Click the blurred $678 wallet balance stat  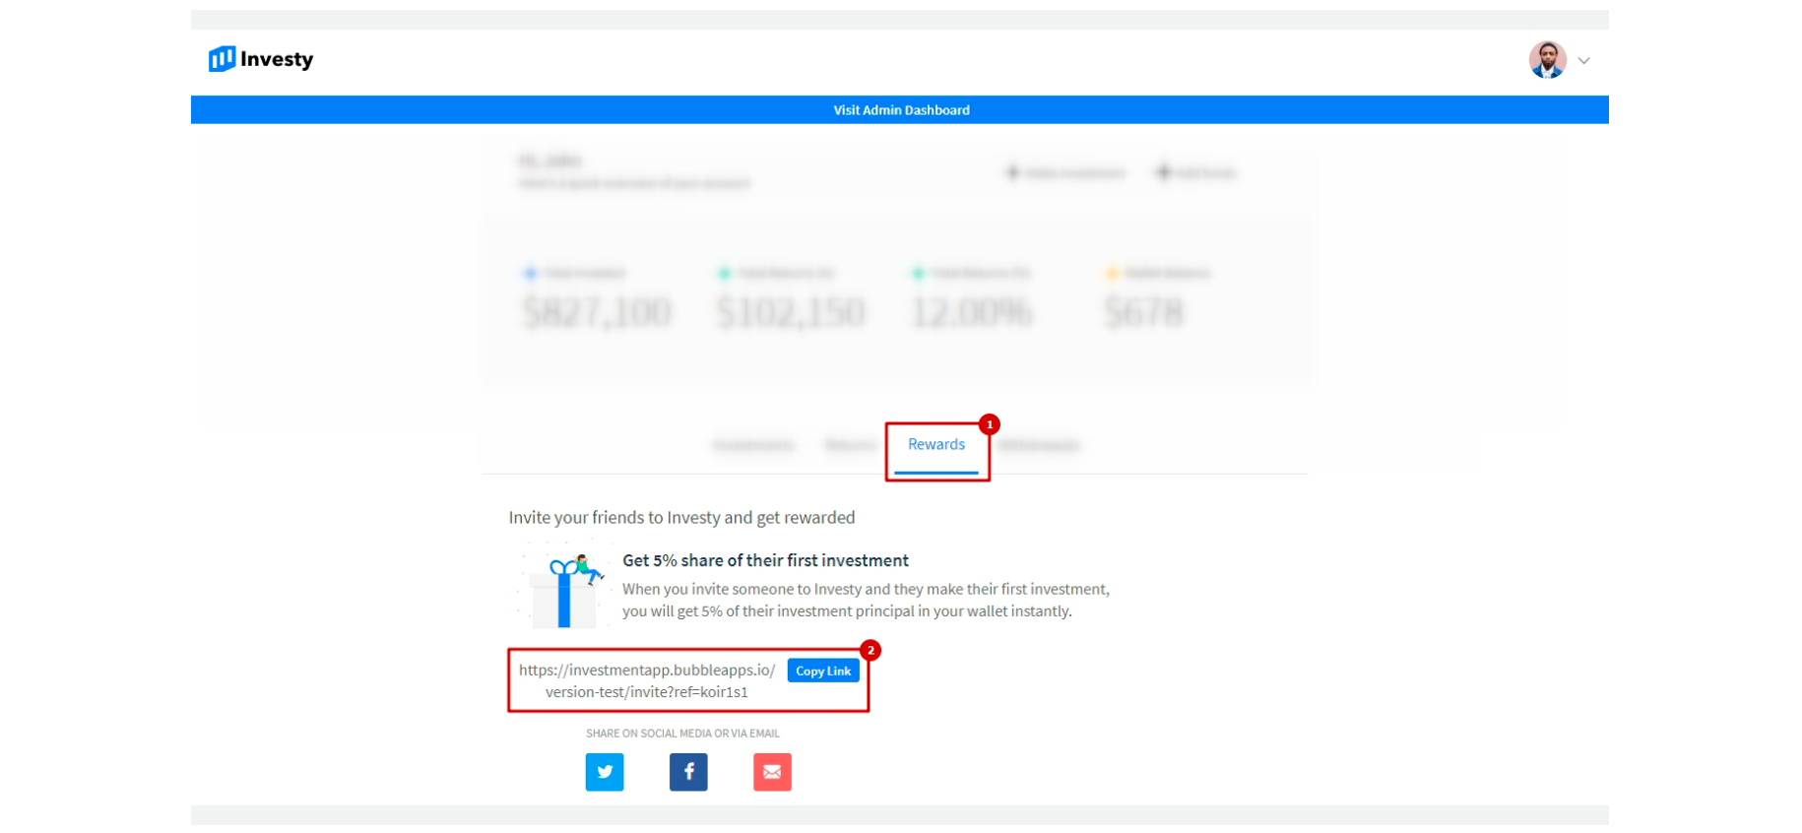[x=1143, y=312]
